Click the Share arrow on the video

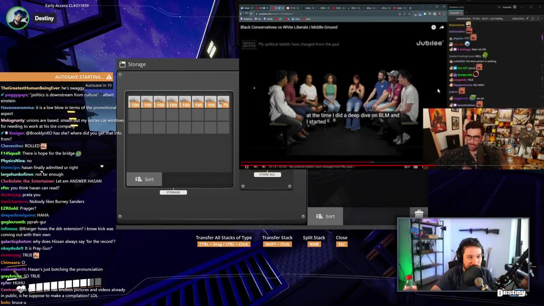point(442,27)
